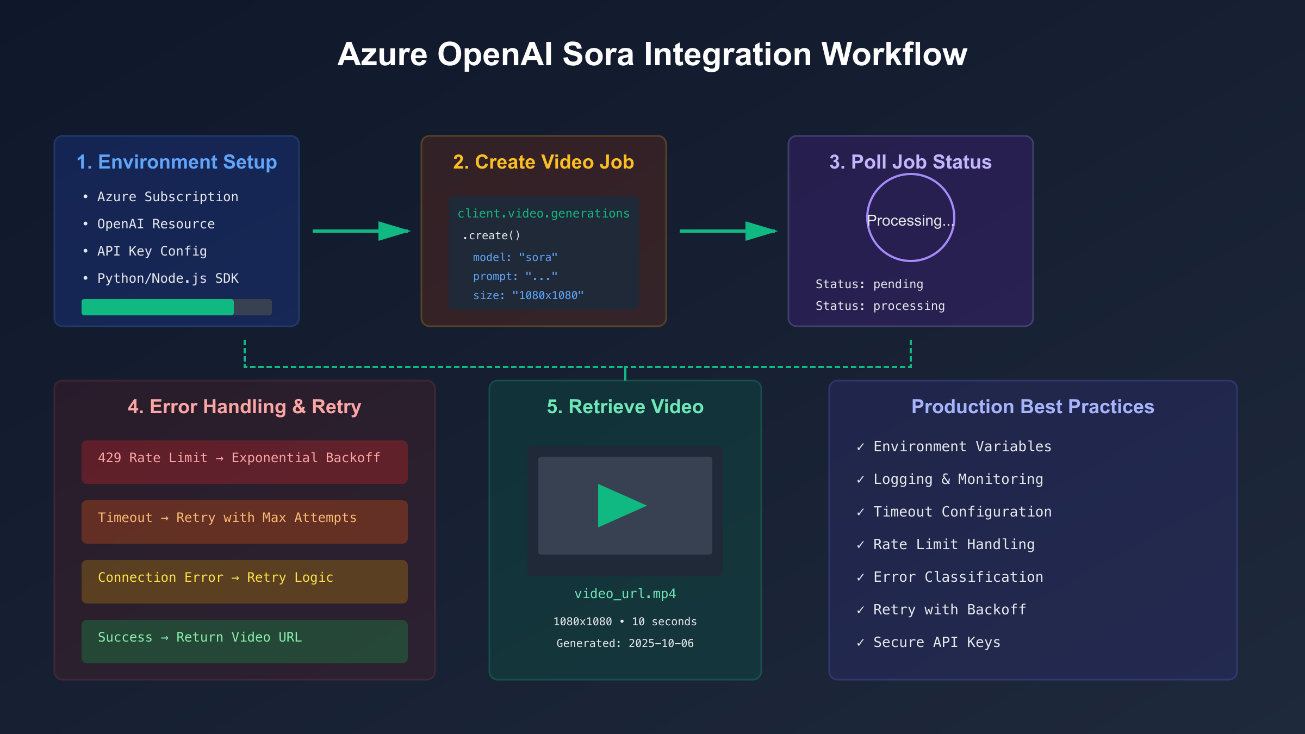
Task: Click arrow pointing to Poll Job Status
Action: click(x=728, y=231)
